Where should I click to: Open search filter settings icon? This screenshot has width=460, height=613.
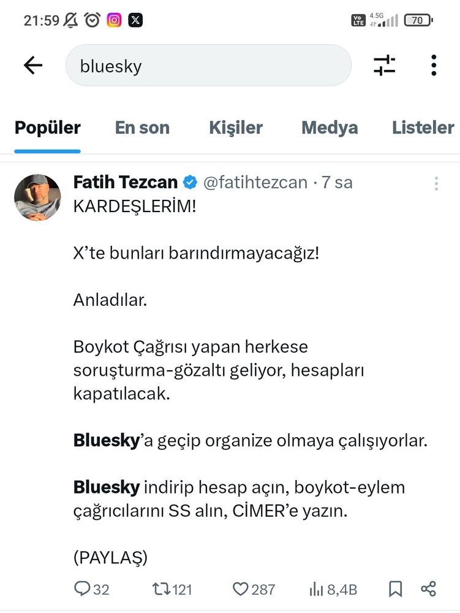pos(384,66)
